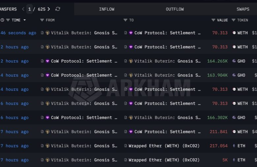The width and height of the screenshot is (257, 167).
Task: Go to next transfers page arrow
Action: click(x=49, y=9)
